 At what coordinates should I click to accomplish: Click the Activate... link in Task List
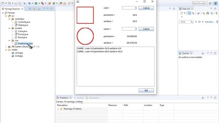(209, 22)
